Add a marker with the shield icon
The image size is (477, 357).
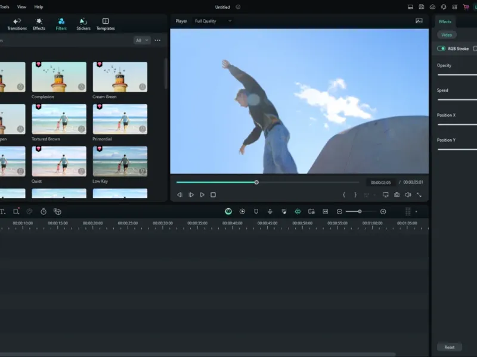[x=256, y=212]
